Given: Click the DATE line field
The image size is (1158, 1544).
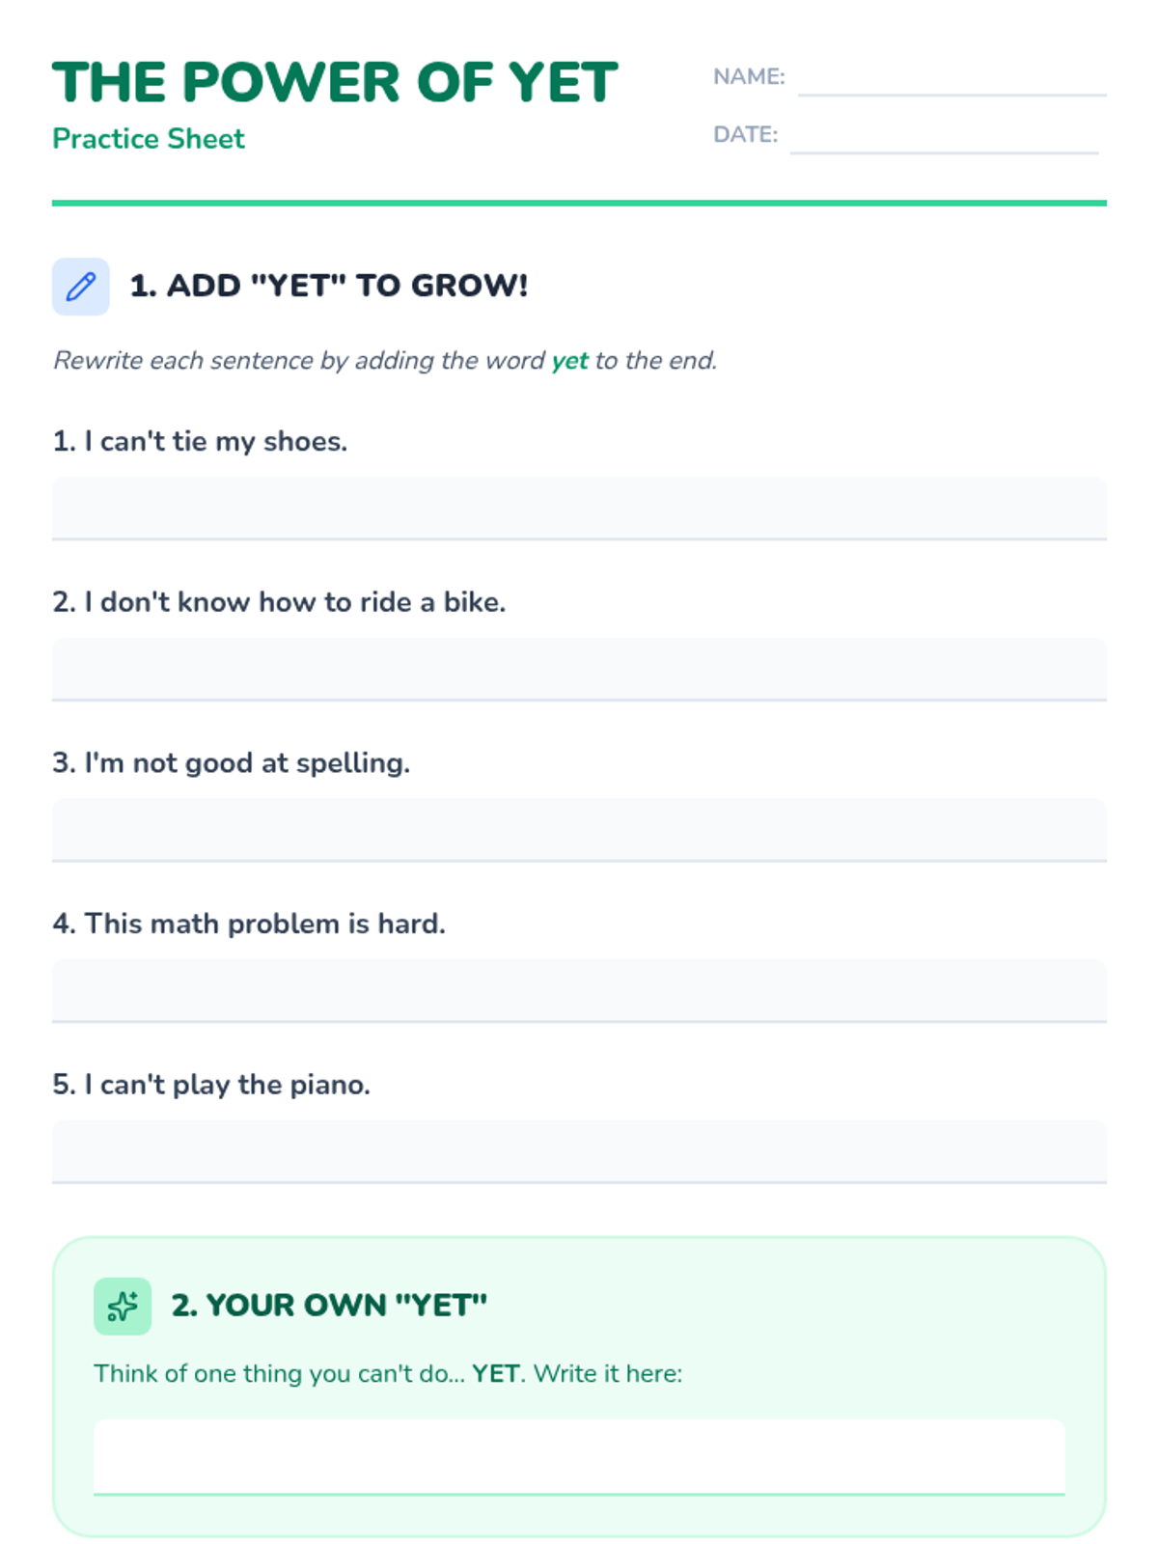Looking at the screenshot, I should pyautogui.click(x=945, y=135).
